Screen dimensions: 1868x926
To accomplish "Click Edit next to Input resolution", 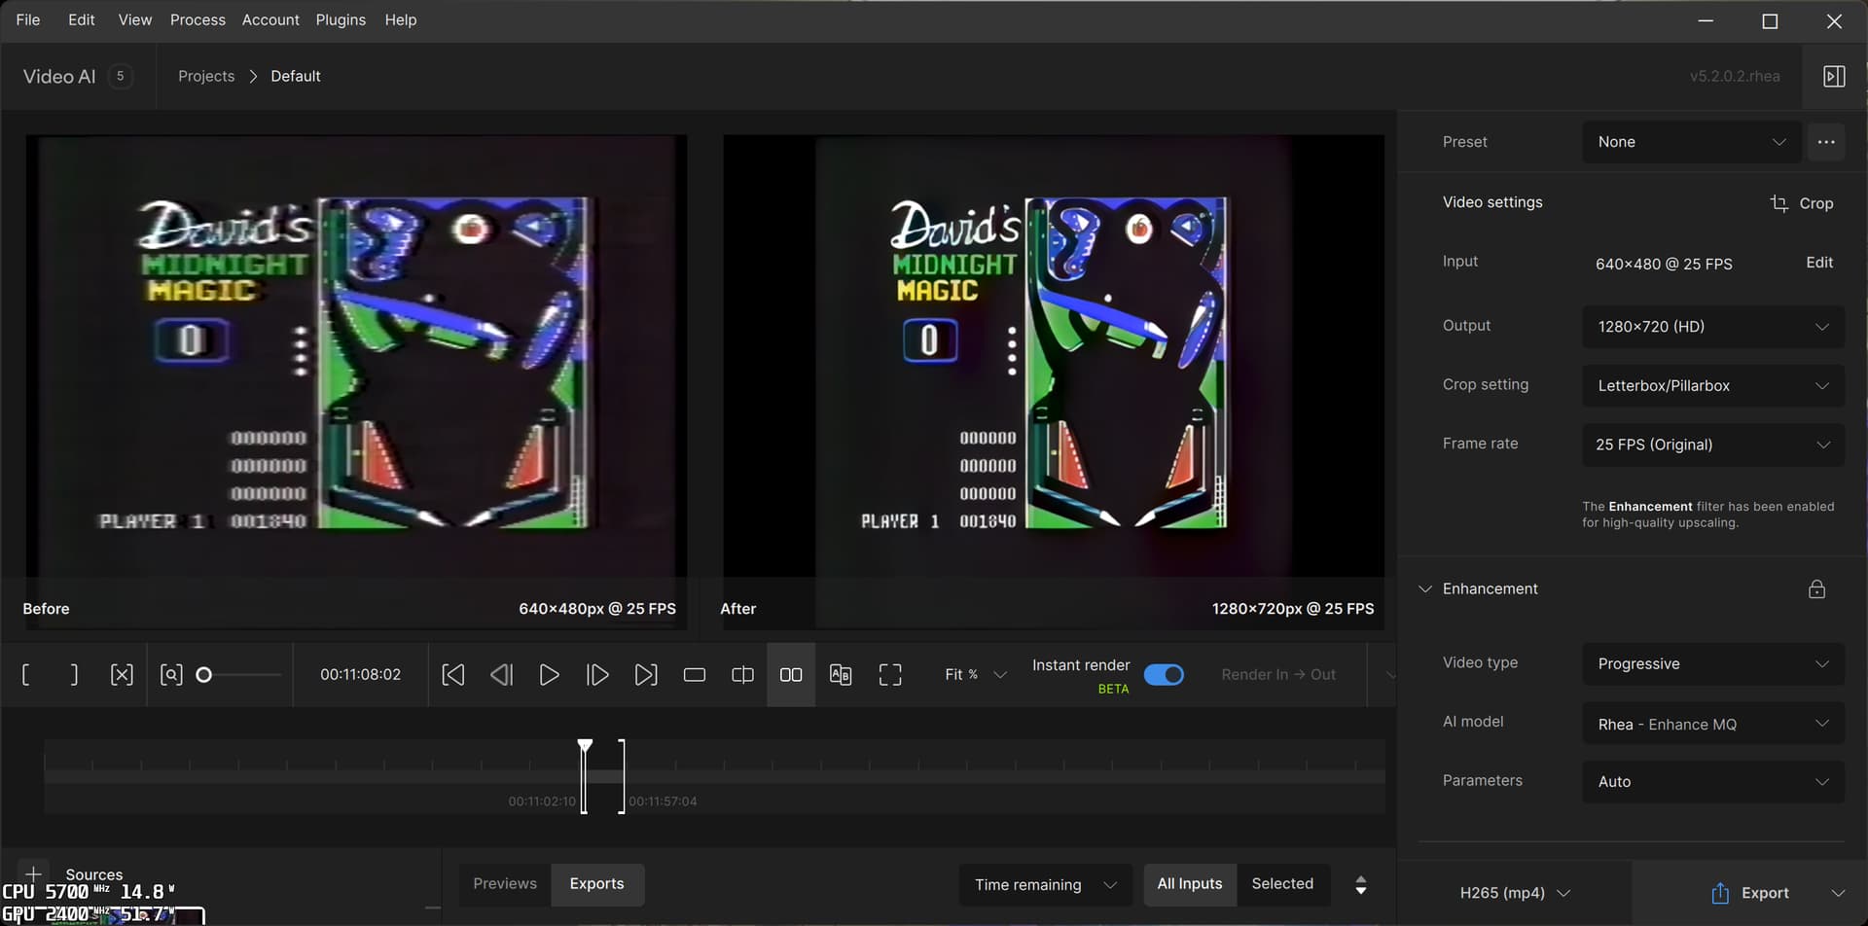I will (1818, 262).
